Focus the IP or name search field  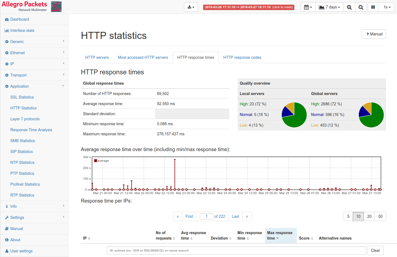point(236,250)
